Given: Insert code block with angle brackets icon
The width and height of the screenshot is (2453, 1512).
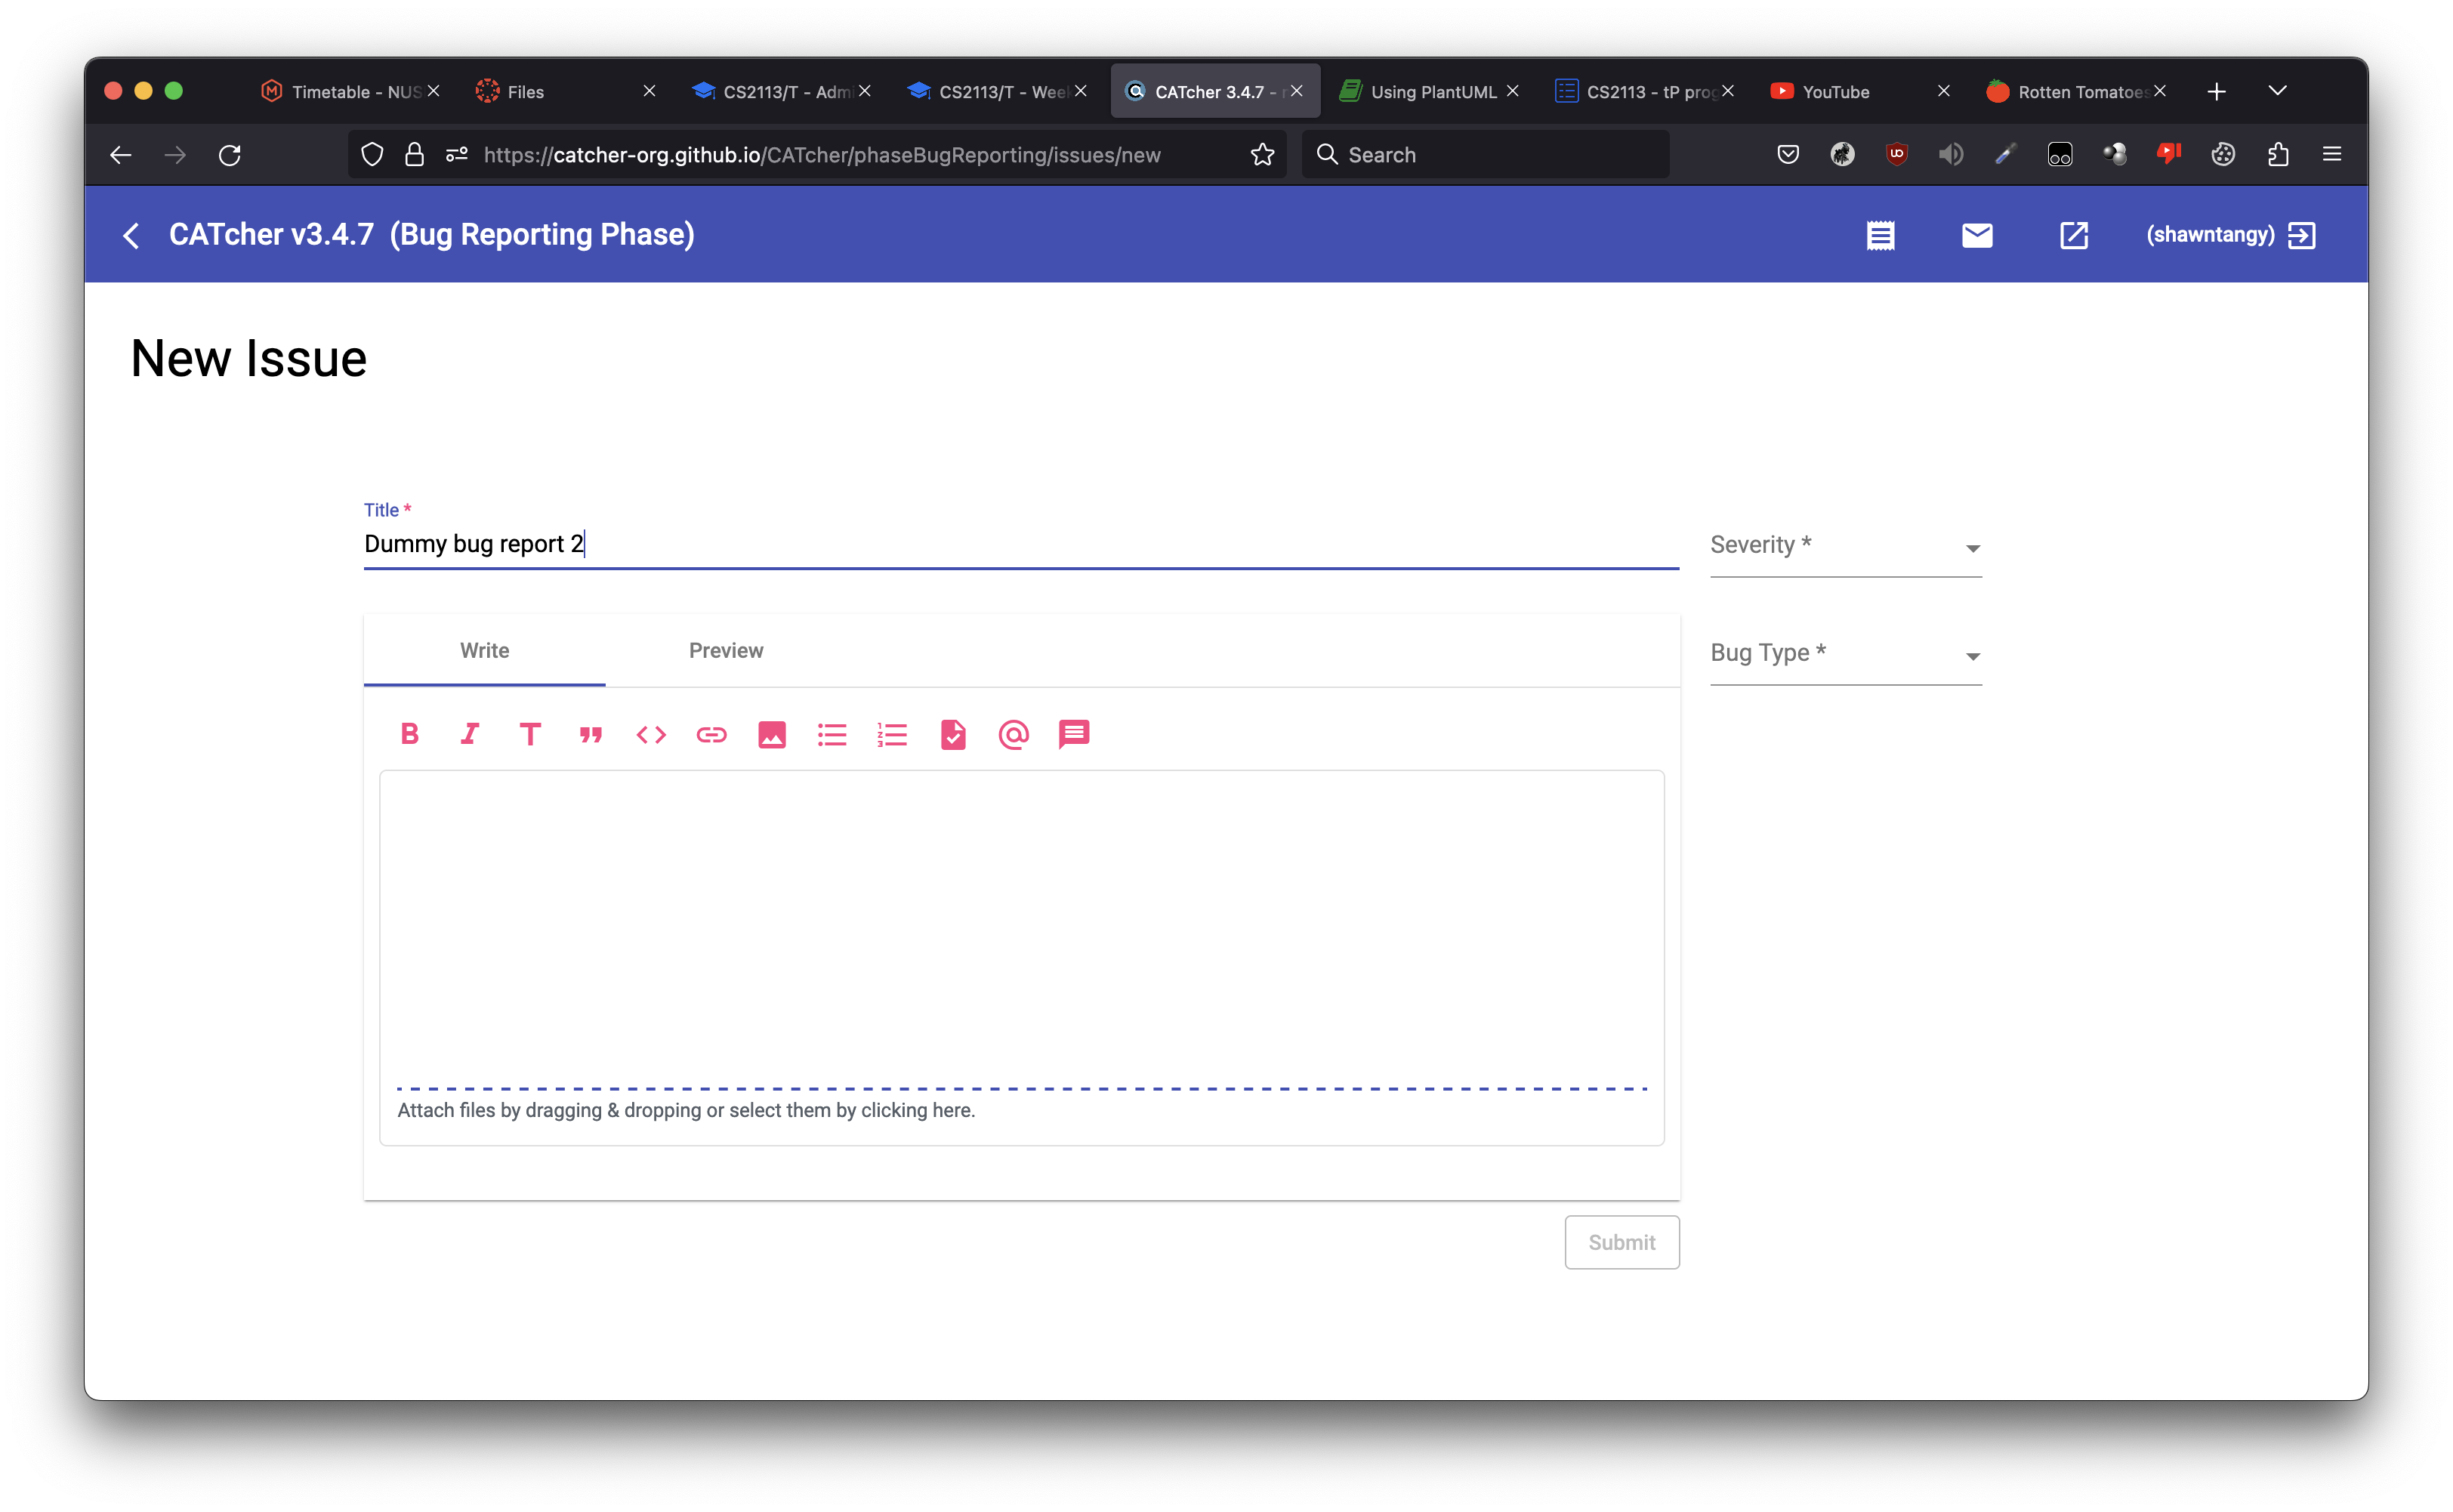Looking at the screenshot, I should click(x=651, y=735).
